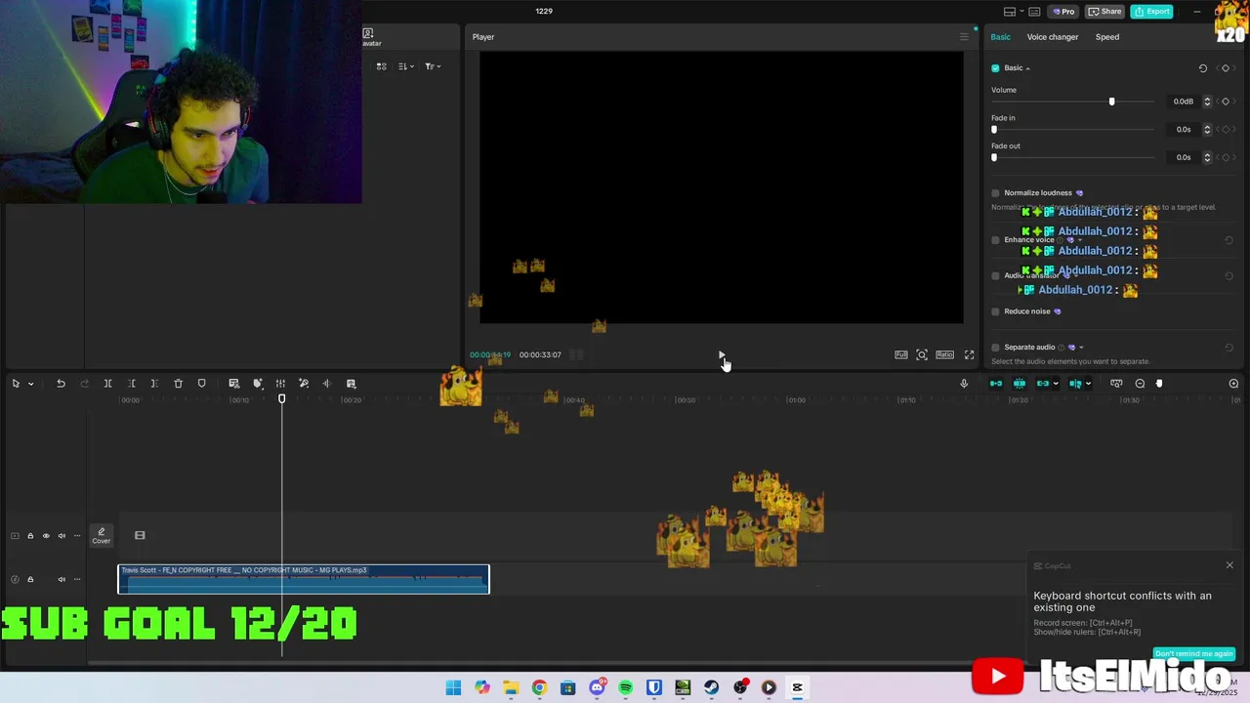This screenshot has height=703, width=1250.
Task: Open Spotify from the taskbar
Action: pyautogui.click(x=625, y=687)
